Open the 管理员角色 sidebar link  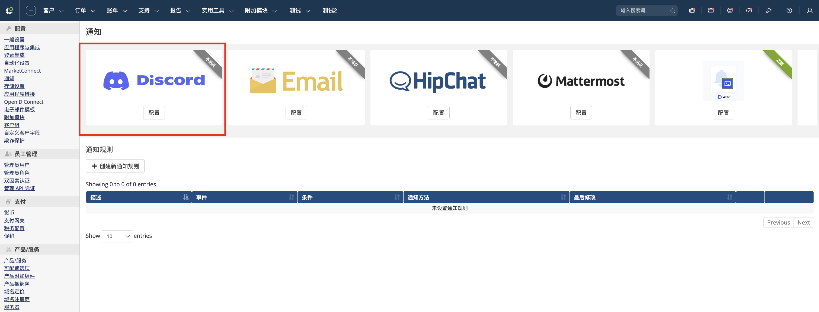point(17,173)
